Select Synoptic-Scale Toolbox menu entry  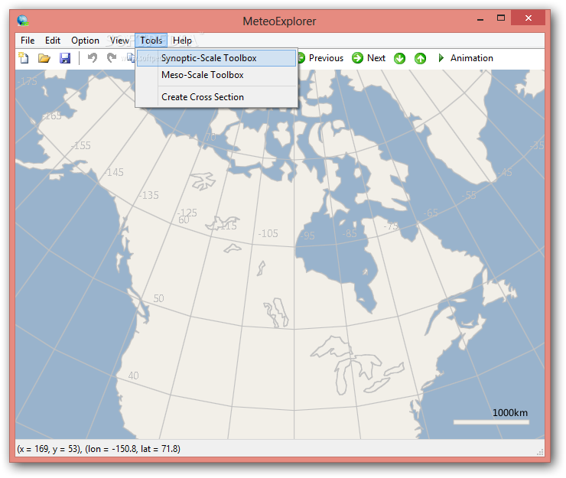click(x=216, y=58)
